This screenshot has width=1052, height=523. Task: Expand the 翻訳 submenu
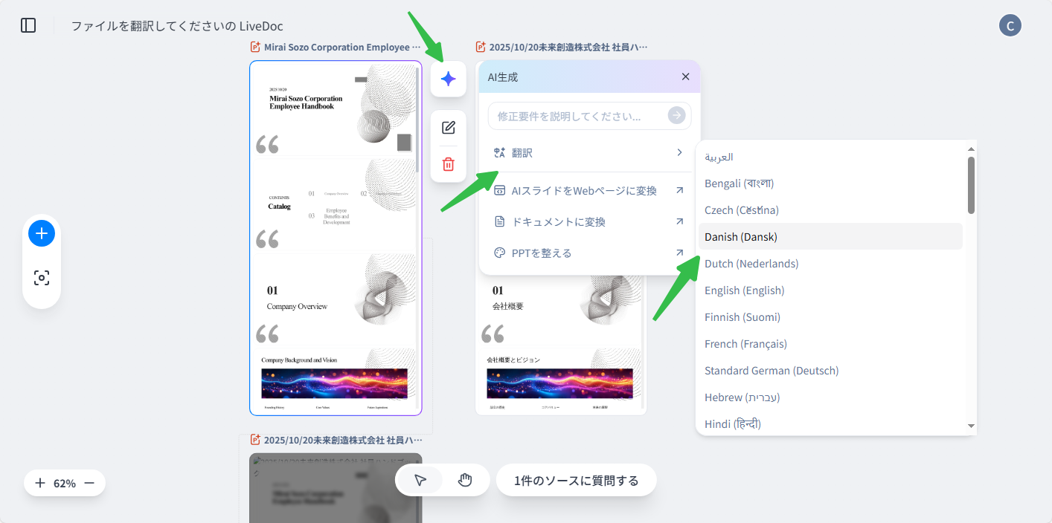click(x=588, y=153)
